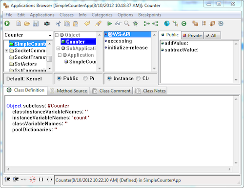The image size is (244, 188).
Task: Click the add double-quotes icon
Action: pyautogui.click(x=24, y=180)
